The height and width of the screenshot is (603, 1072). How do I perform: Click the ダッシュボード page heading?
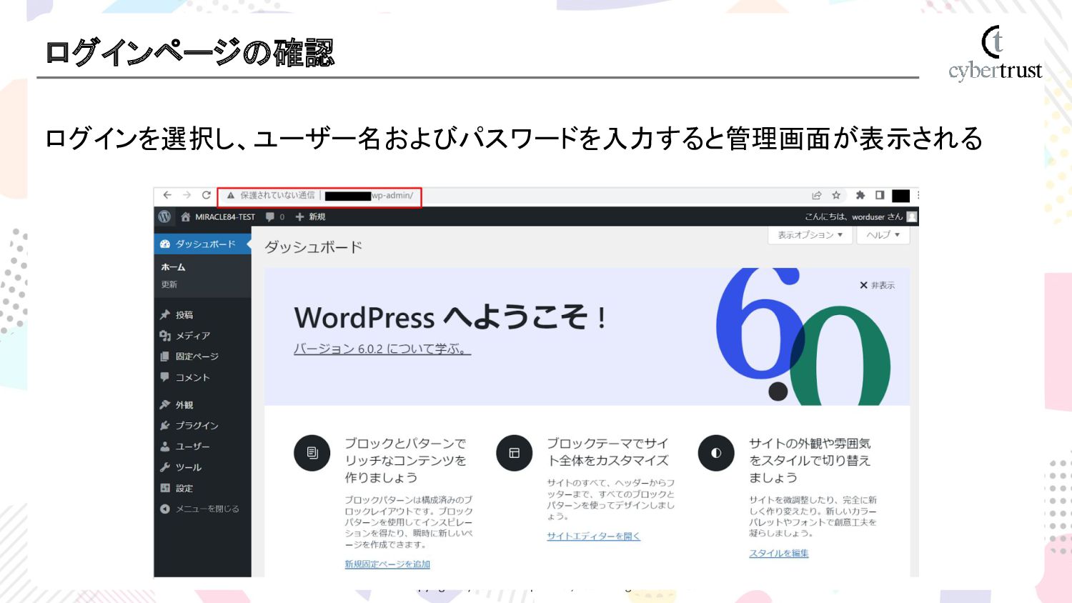click(313, 247)
